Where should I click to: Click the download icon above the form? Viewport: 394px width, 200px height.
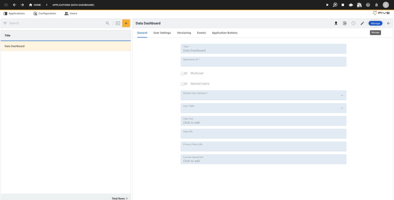pos(336,23)
